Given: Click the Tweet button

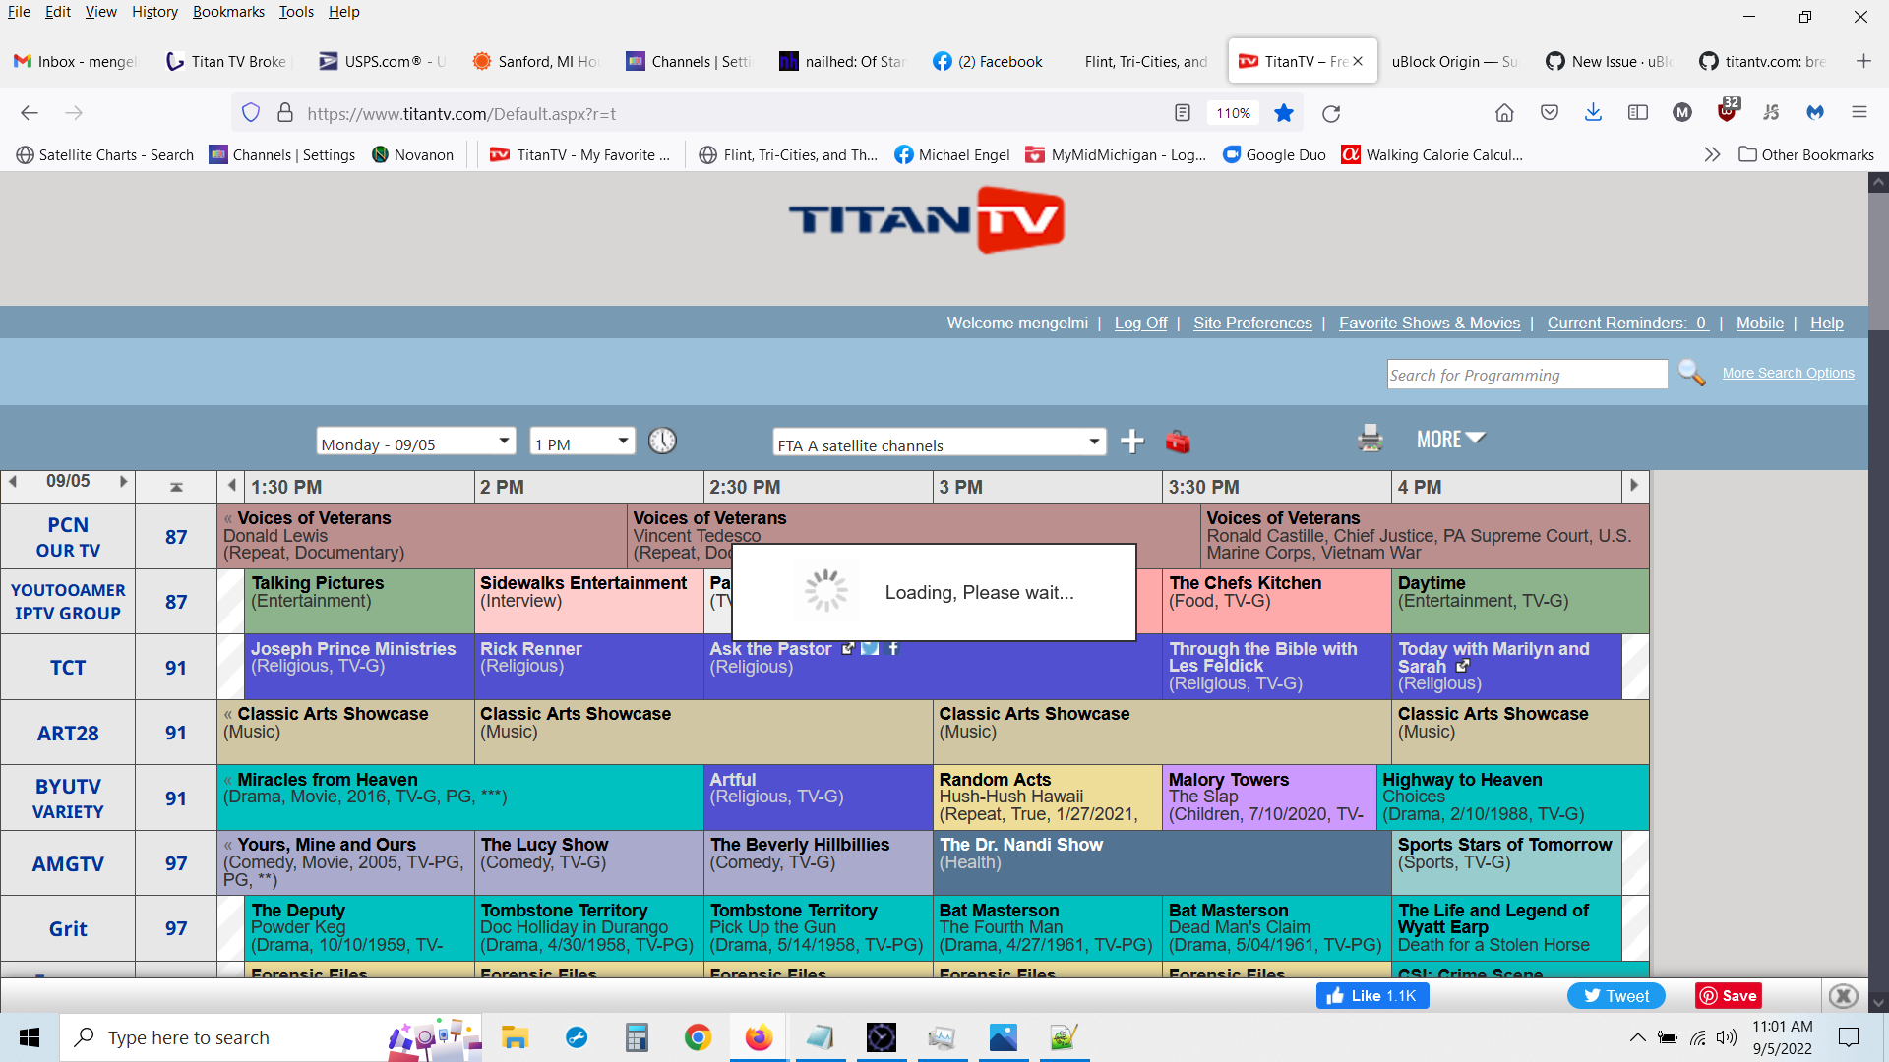Looking at the screenshot, I should [1615, 995].
